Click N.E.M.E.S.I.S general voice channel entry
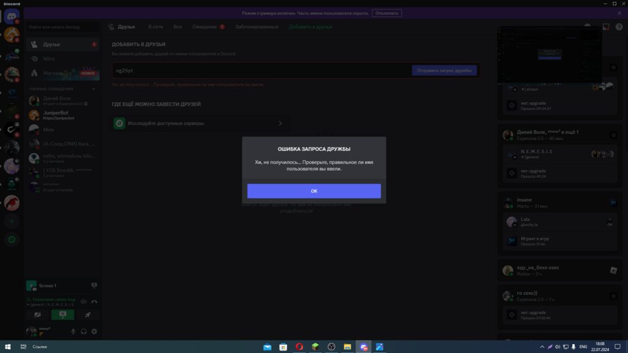Viewport: 628px width, 353px height. (560, 155)
